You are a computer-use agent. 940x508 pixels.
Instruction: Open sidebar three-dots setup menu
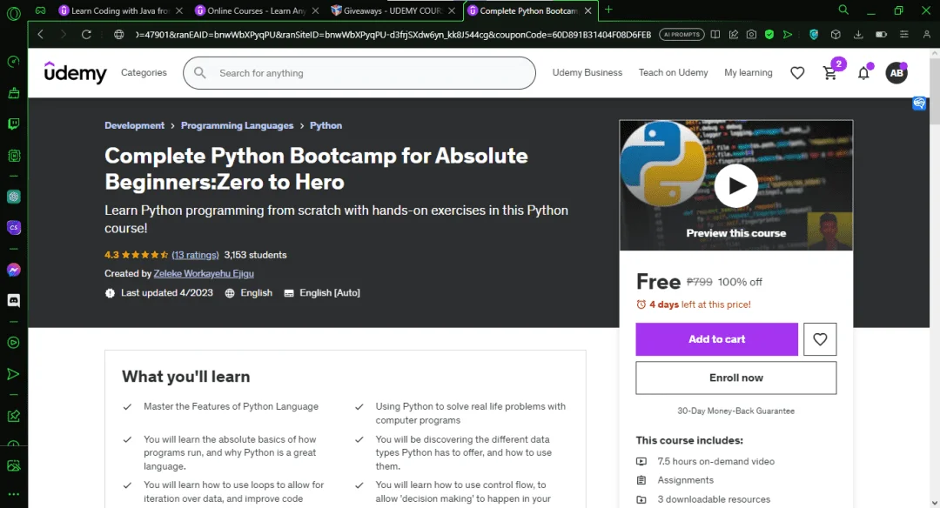(x=13, y=494)
